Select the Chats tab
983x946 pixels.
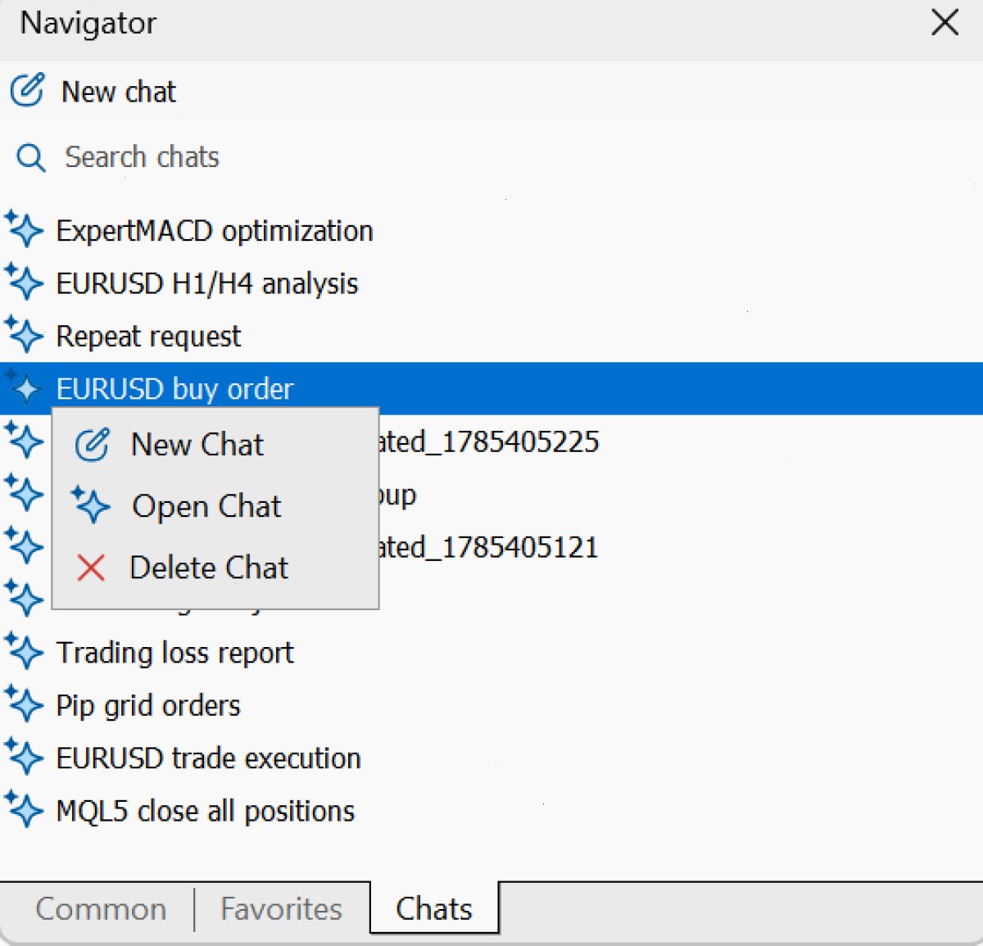click(434, 908)
